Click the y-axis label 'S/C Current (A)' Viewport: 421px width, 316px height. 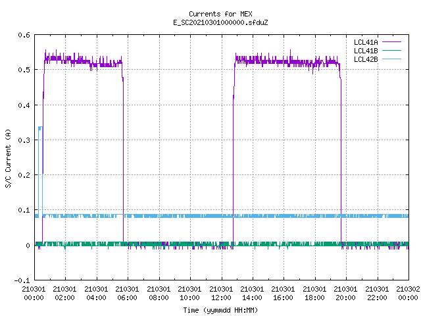coord(9,158)
